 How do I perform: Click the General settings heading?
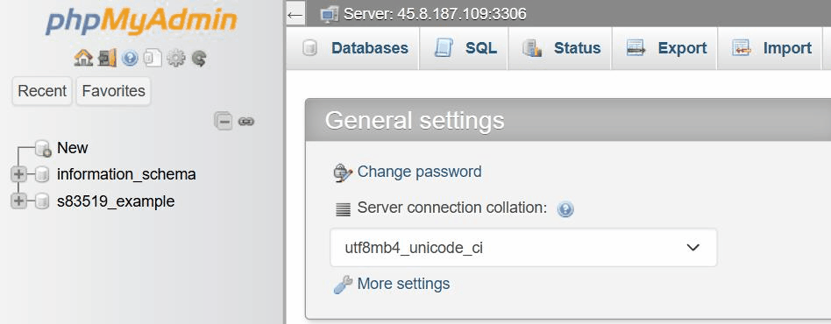click(415, 120)
